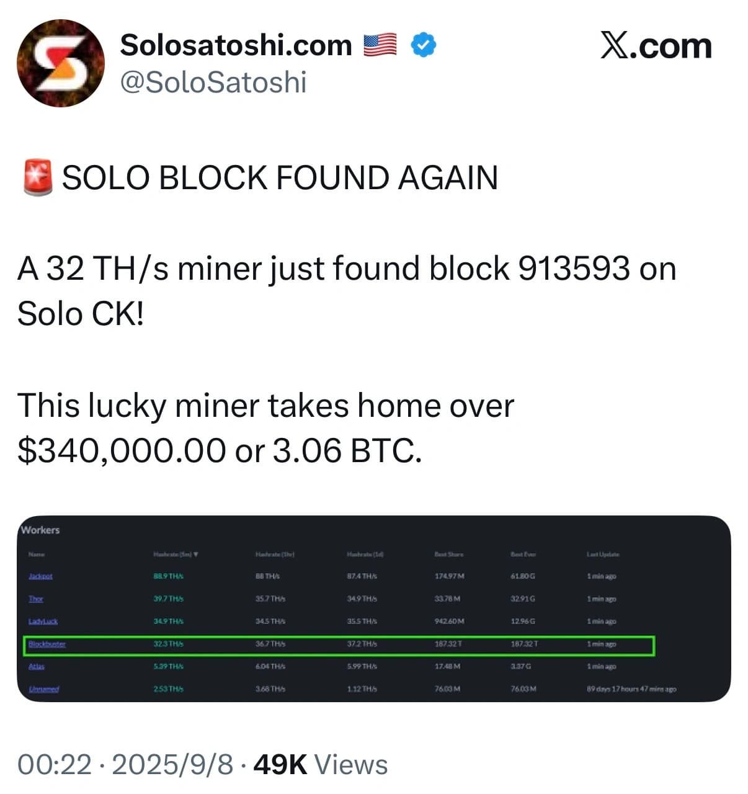Image resolution: width=748 pixels, height=794 pixels.
Task: Open the @SoloSatoshi handle
Action: point(213,83)
